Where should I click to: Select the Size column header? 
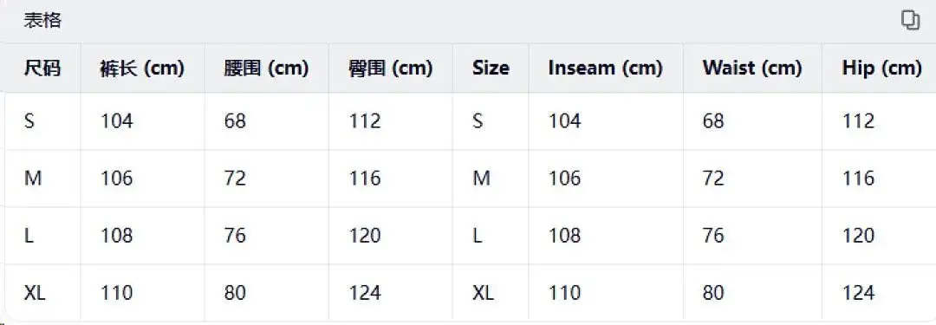point(491,68)
